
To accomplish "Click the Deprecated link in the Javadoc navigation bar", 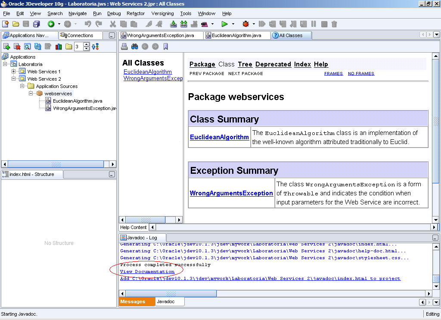I will pos(273,64).
